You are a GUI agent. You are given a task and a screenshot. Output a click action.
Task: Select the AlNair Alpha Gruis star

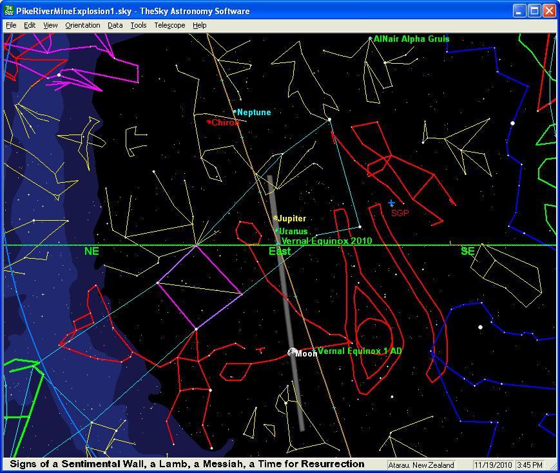pyautogui.click(x=370, y=39)
